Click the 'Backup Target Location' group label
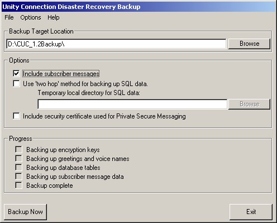The width and height of the screenshot is (277, 223). click(41, 31)
